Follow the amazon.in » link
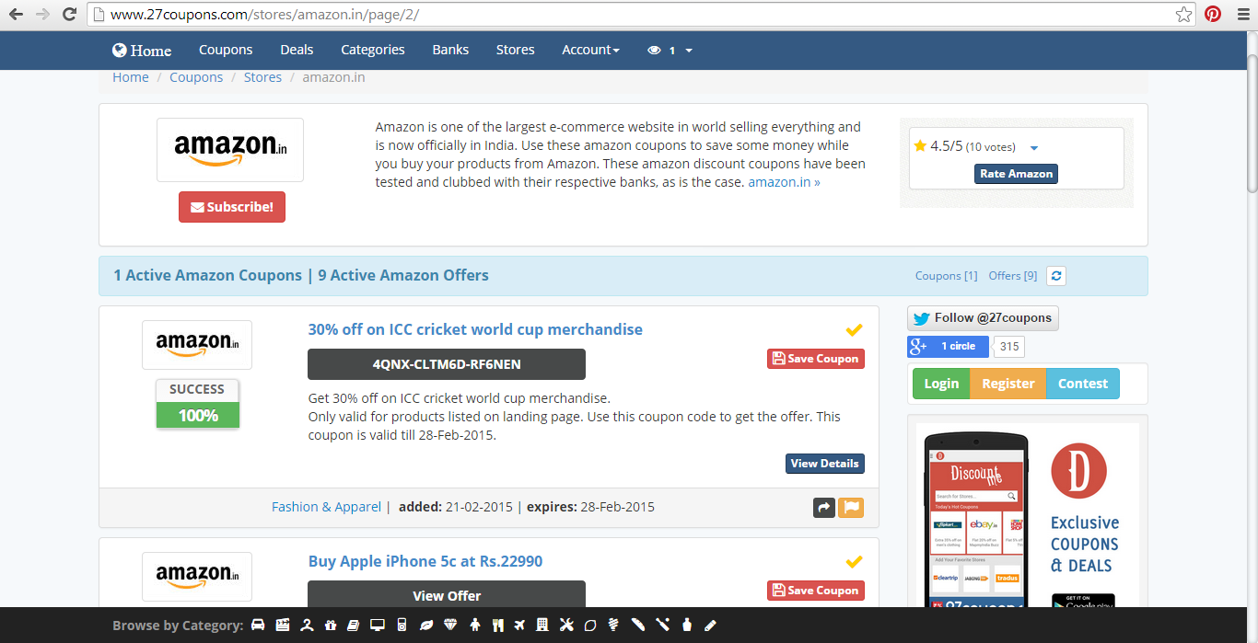The width and height of the screenshot is (1258, 643). point(784,182)
